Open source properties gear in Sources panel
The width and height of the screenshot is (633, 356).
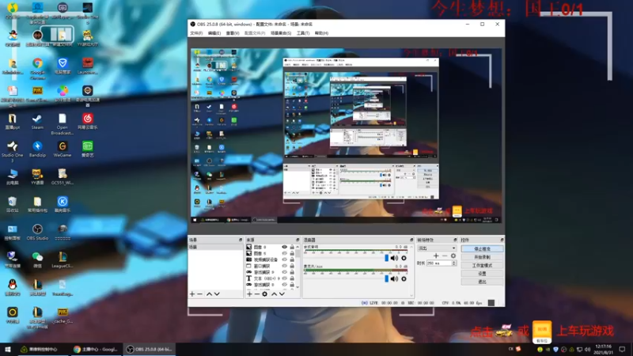click(265, 294)
